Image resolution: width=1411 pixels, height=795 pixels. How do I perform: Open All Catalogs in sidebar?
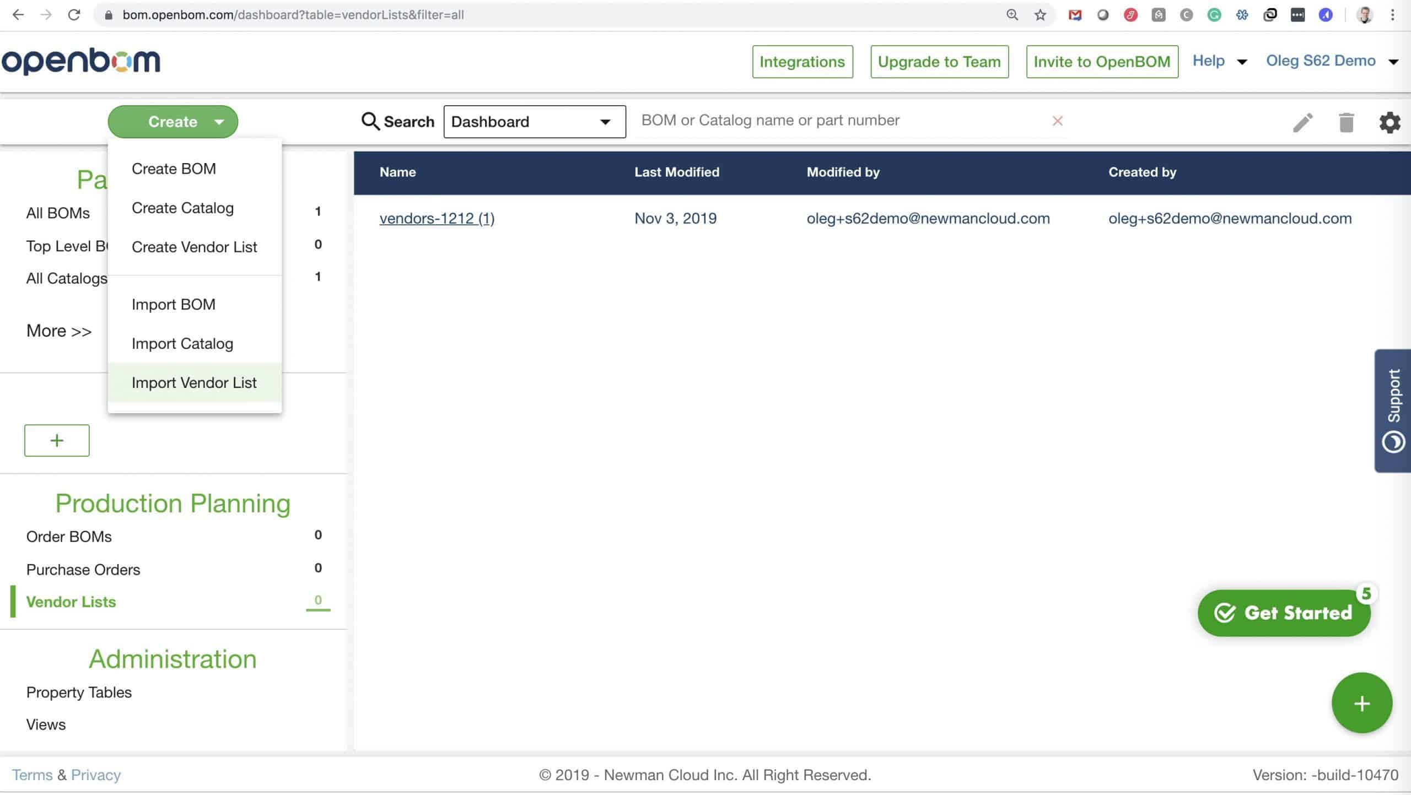click(x=67, y=278)
